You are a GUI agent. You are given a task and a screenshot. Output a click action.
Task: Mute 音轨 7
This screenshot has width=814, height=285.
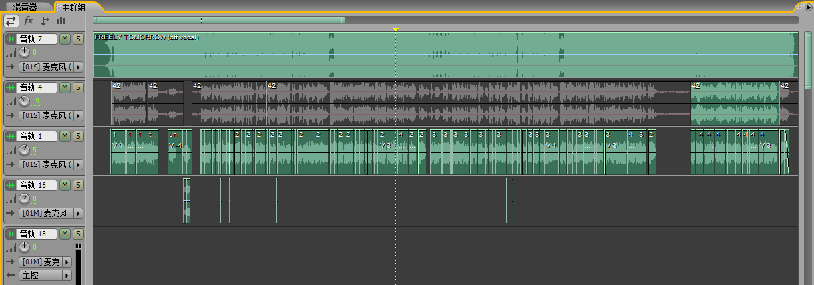[65, 39]
